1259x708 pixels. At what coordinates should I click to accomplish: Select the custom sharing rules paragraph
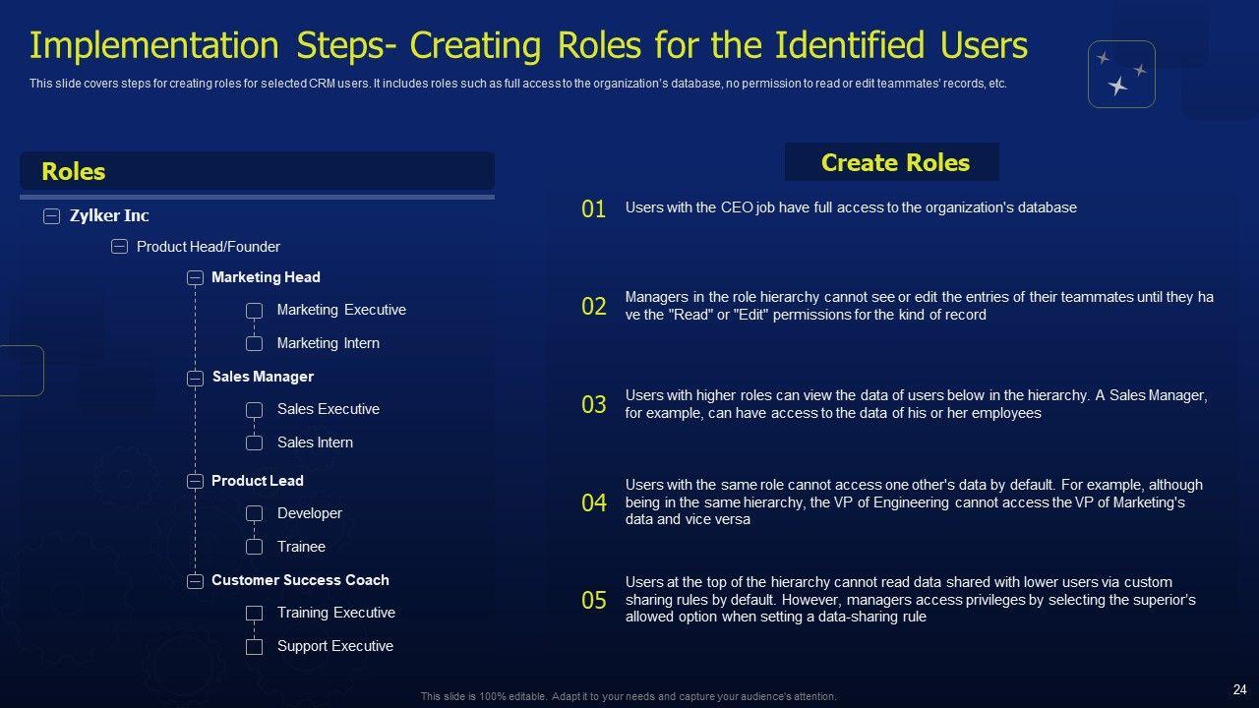910,600
